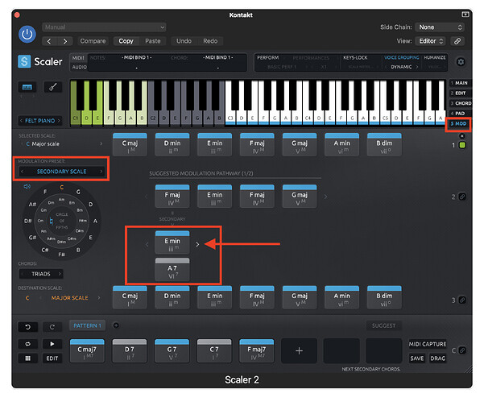Open the destination Major Scale selector
The width and height of the screenshot is (484, 402).
point(70,298)
